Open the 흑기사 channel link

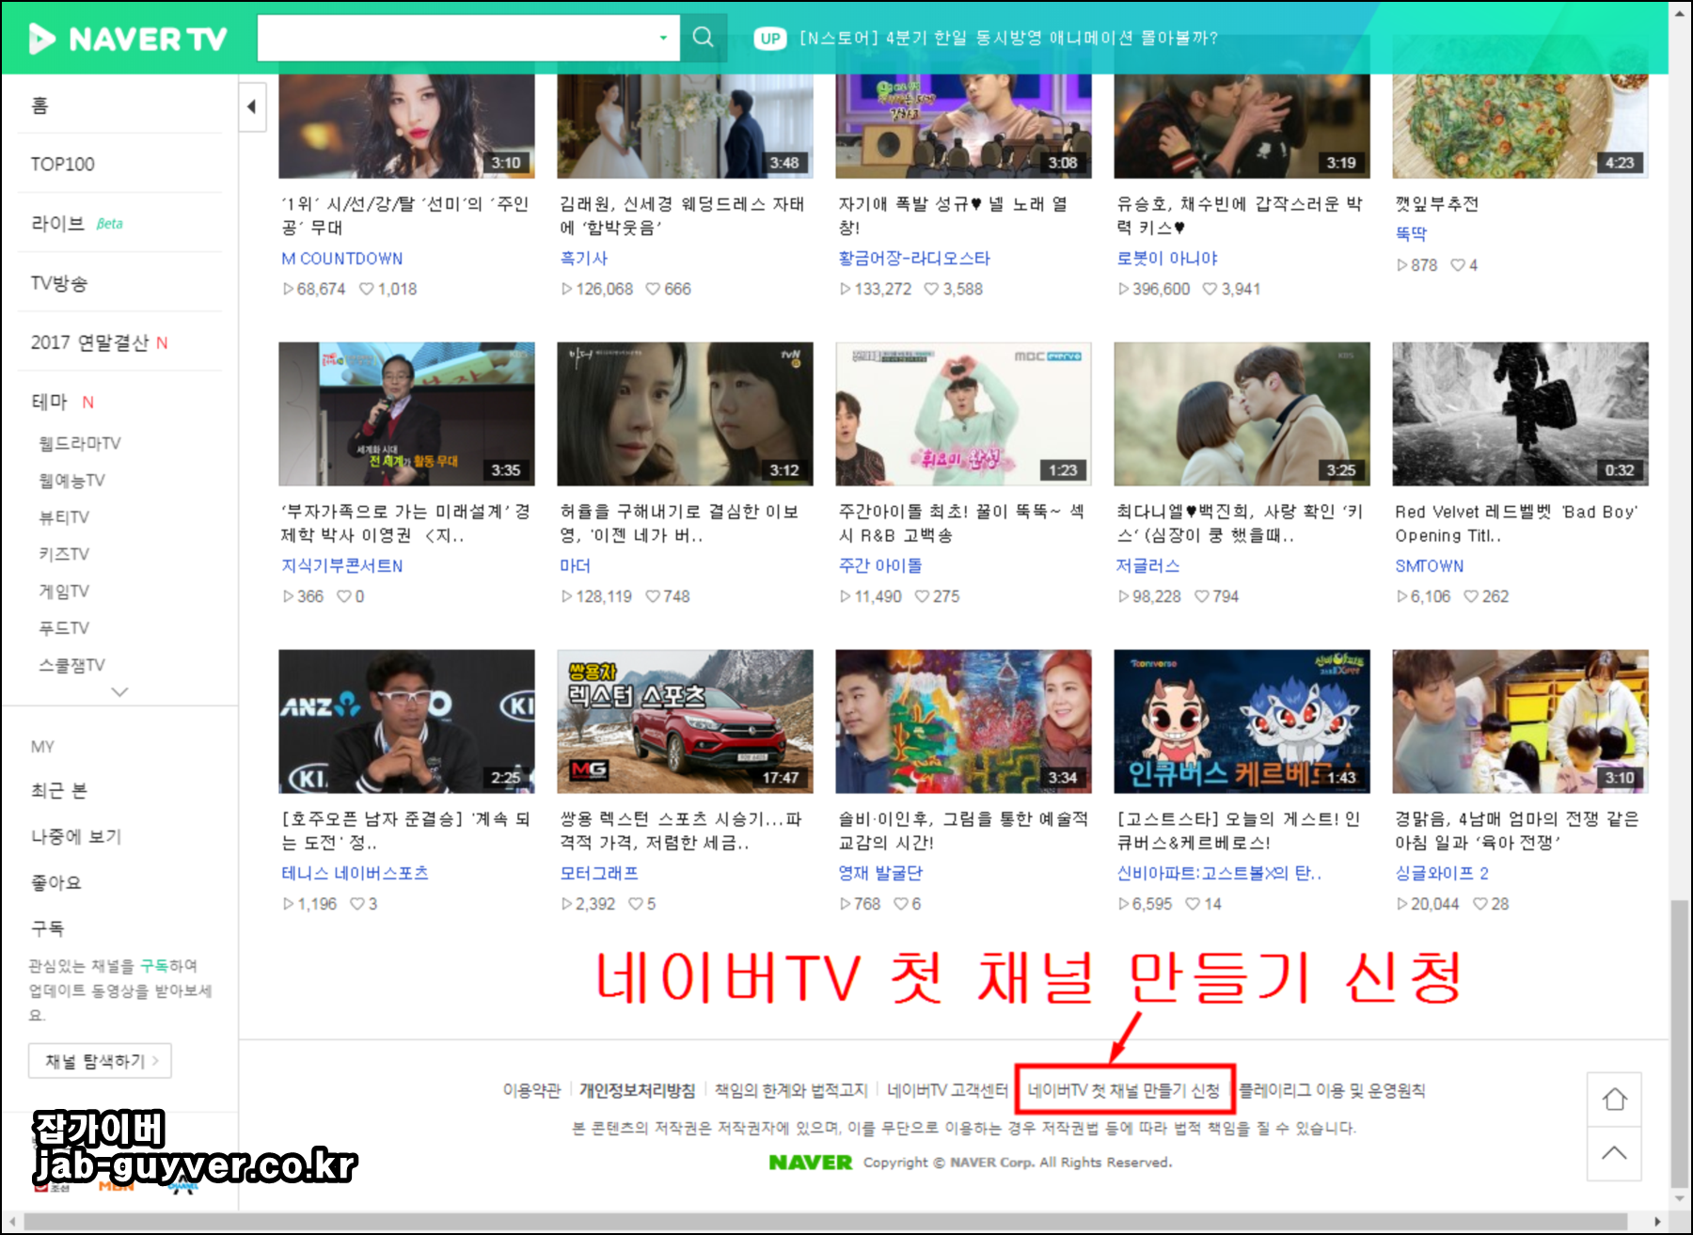[584, 258]
